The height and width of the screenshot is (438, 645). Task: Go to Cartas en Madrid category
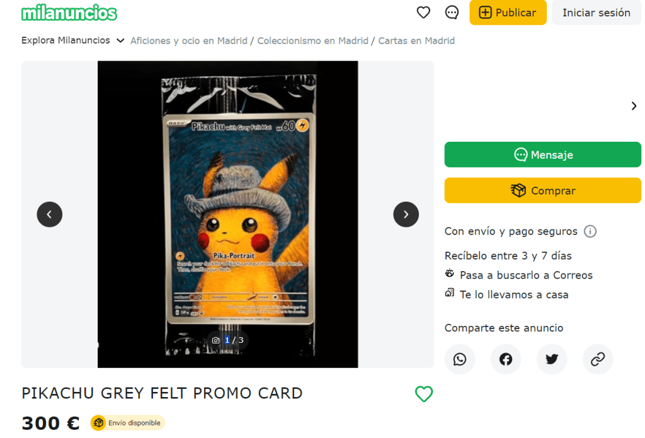(x=416, y=40)
